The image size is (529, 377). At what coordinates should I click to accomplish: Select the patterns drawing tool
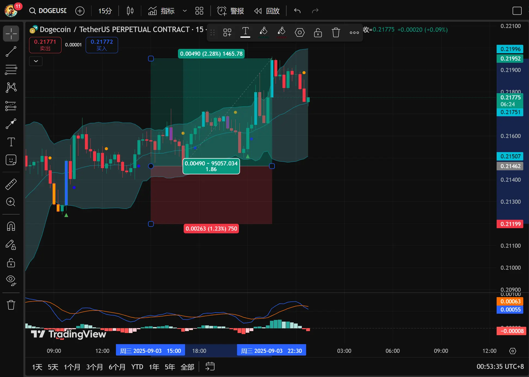(x=11, y=87)
